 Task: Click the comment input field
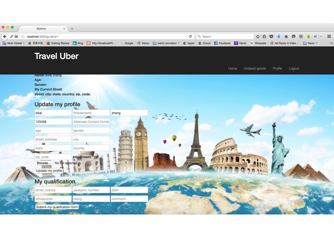[x=129, y=199]
